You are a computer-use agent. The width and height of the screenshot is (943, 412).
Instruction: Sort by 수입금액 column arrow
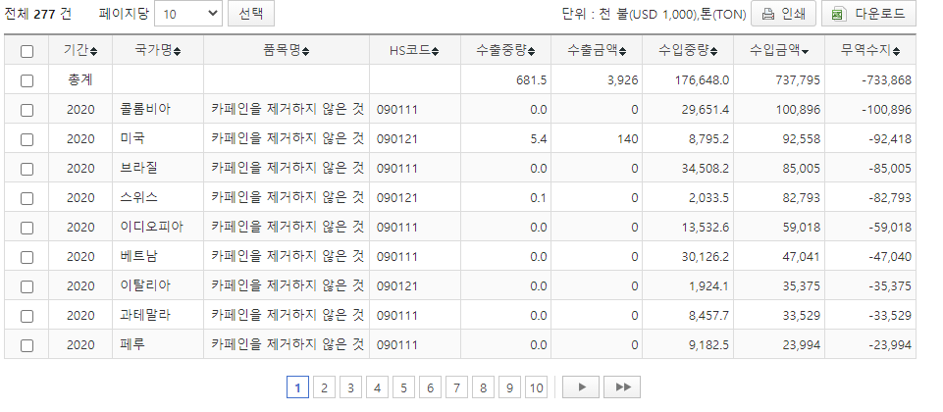click(x=806, y=51)
